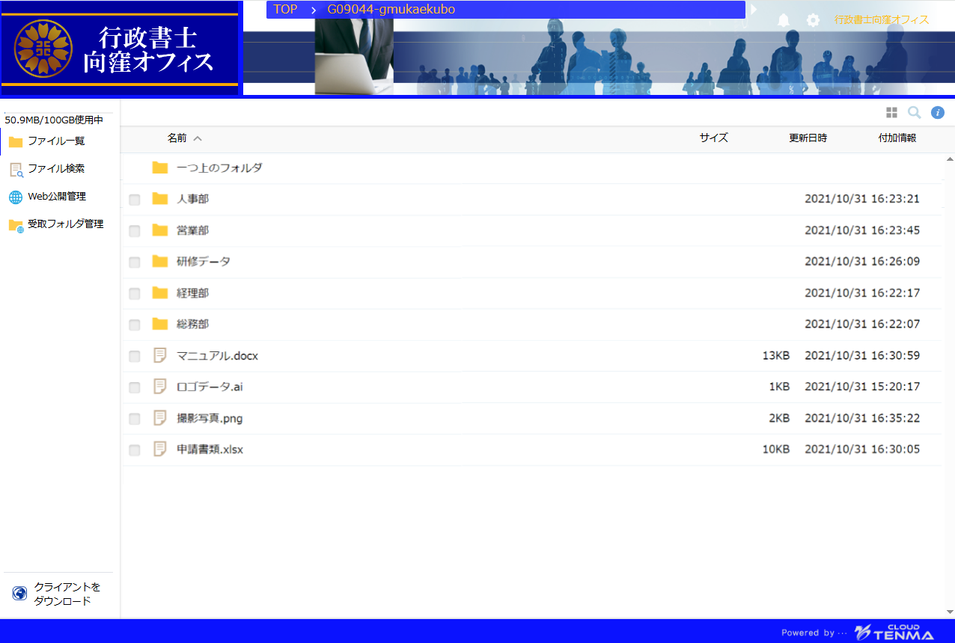
Task: Click the ファイル検索 sidebar icon
Action: [x=16, y=170]
